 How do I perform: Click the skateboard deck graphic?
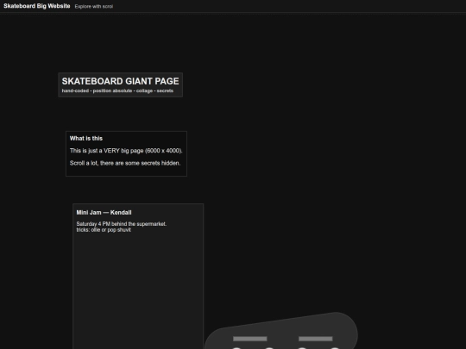[281, 331]
